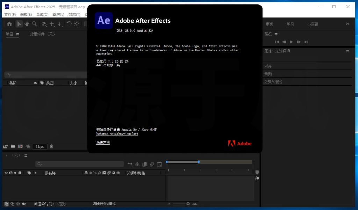Image resolution: width=358 pixels, height=210 pixels.
Task: Click the label tag column in timeline
Action: click(x=29, y=173)
